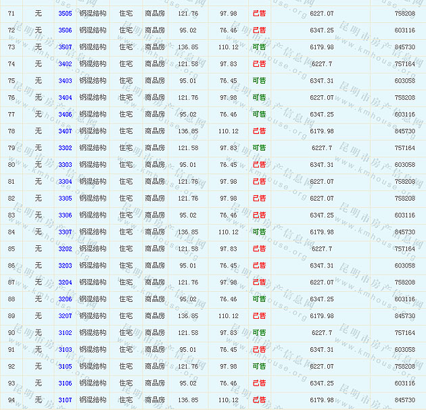The height and width of the screenshot is (410, 426).
Task: Open unit 3507 details link
Action: pos(65,47)
